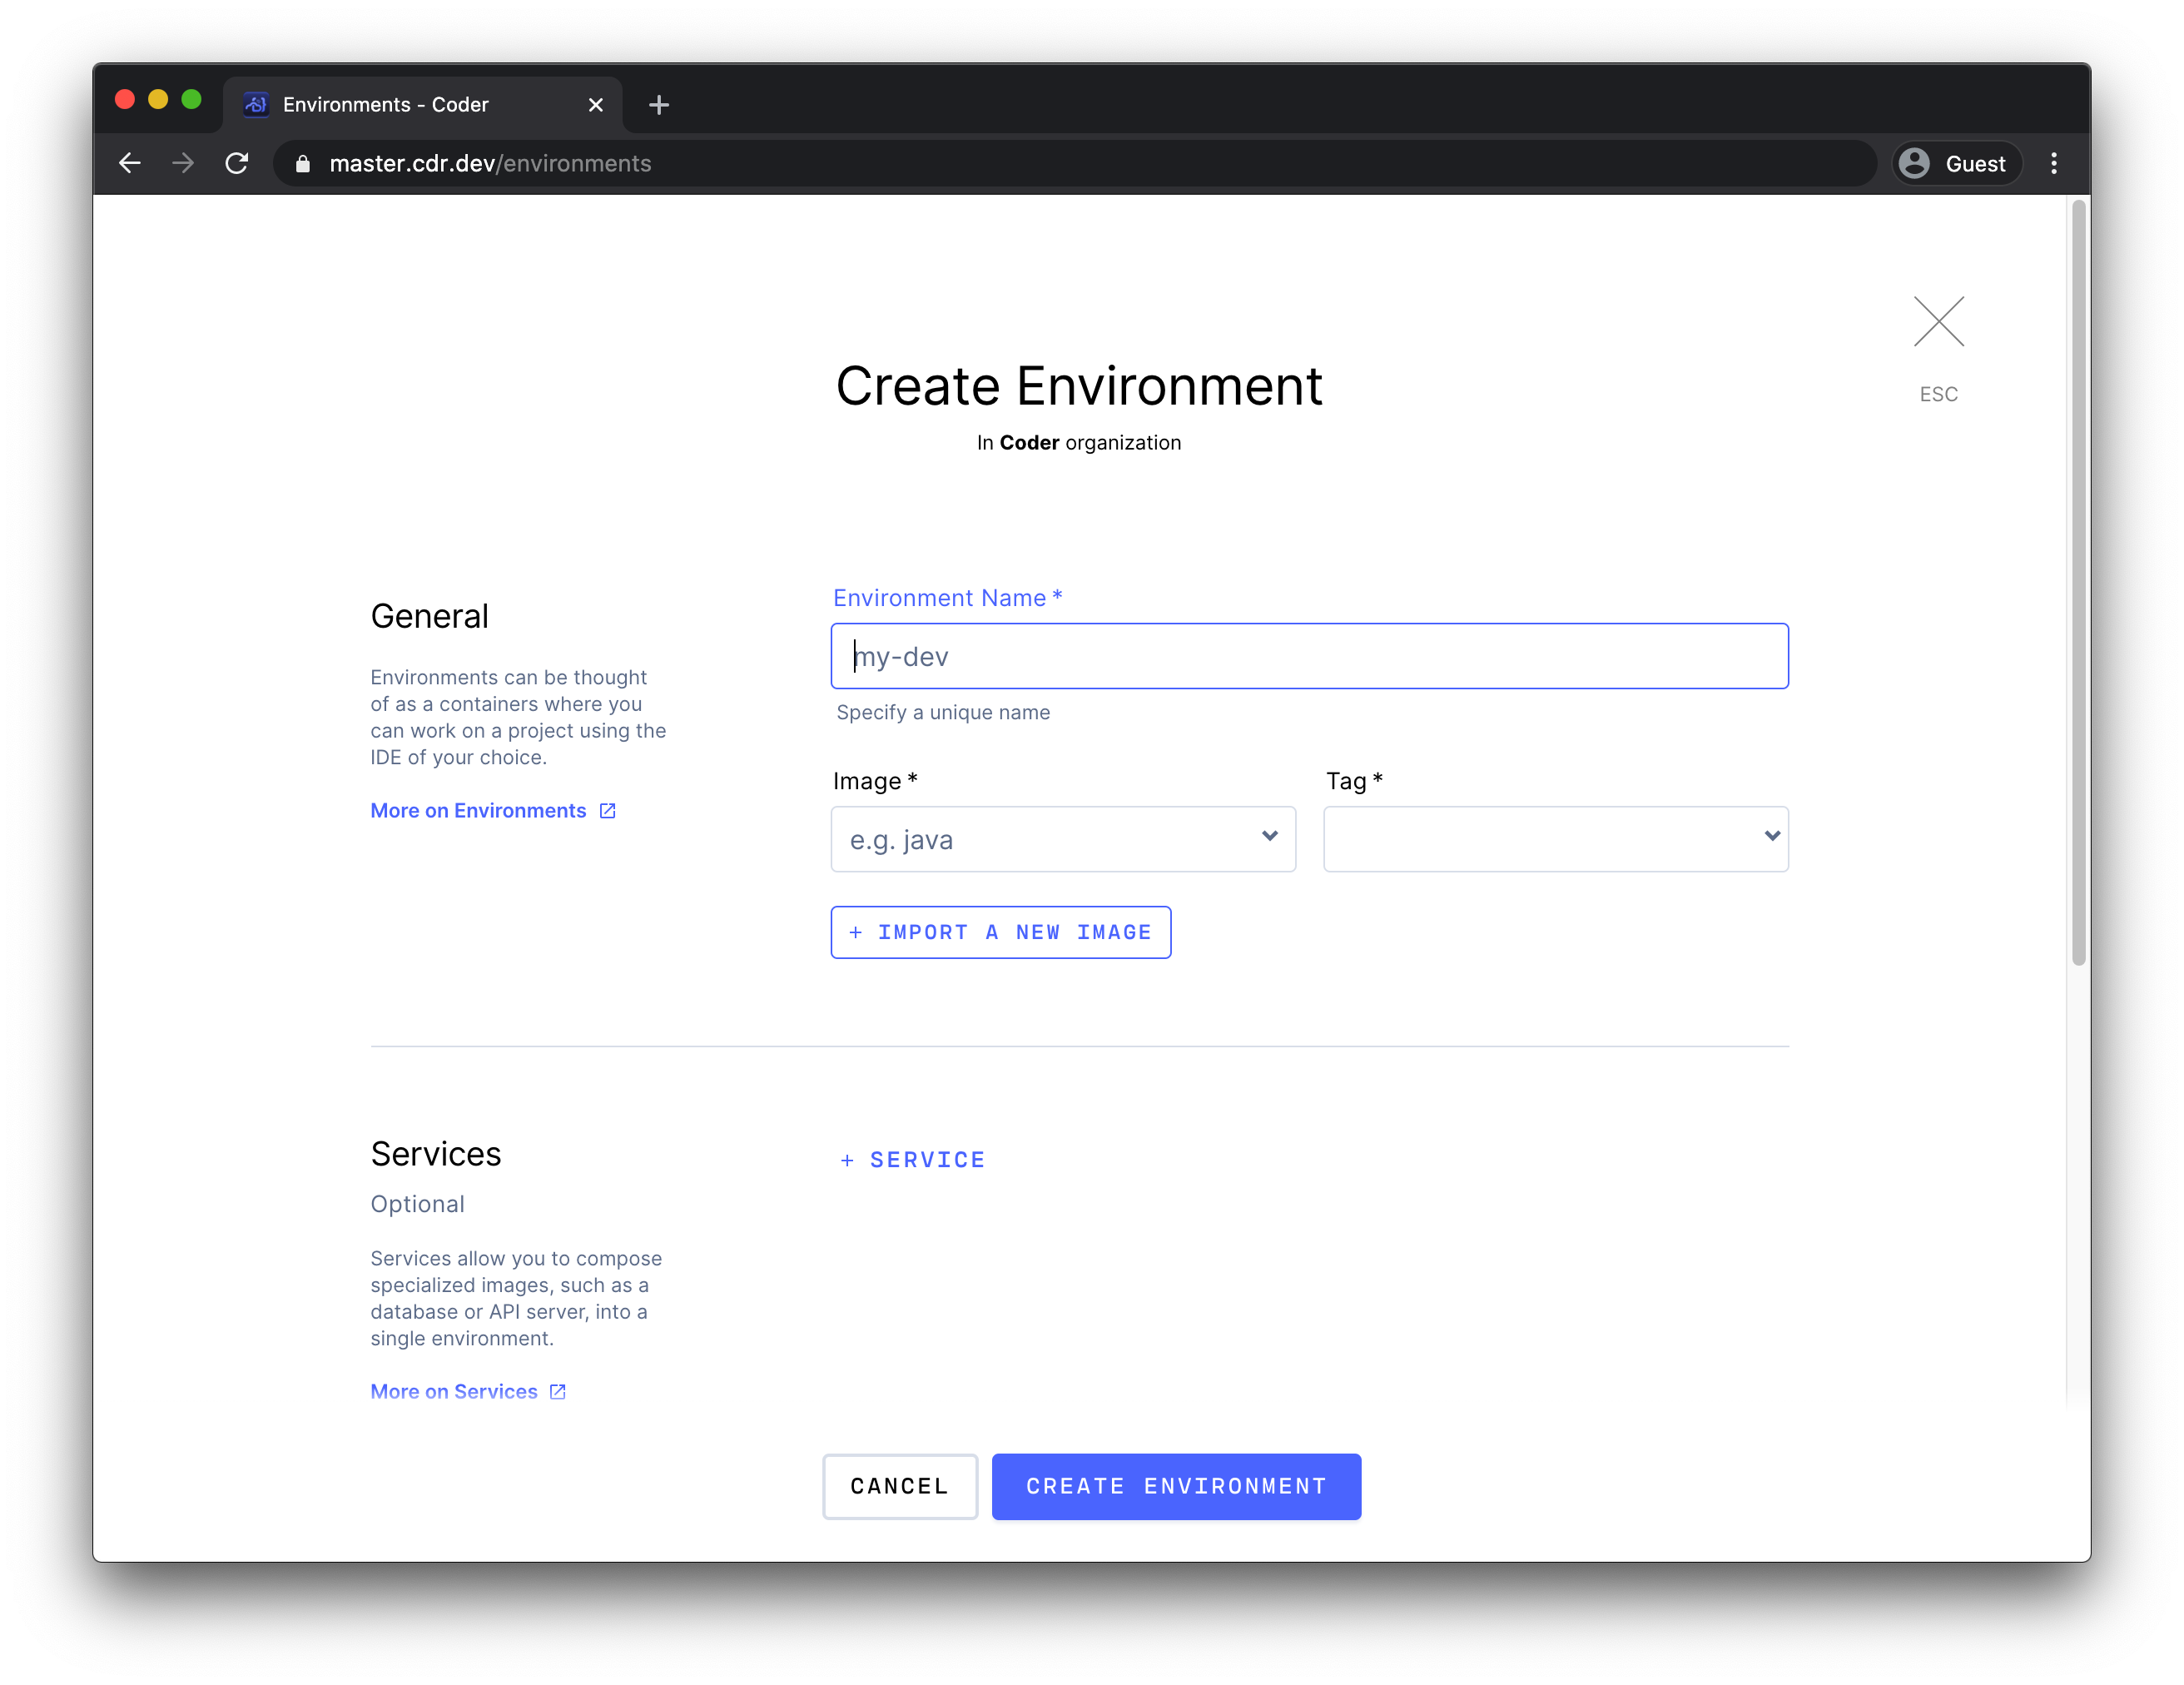Screen dimensions: 2184x1685
Task: Close the Create Environment dialog with the X icon
Action: coord(1938,321)
